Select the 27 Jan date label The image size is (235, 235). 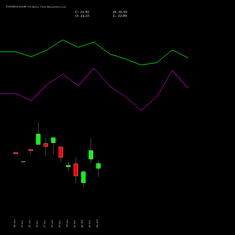pyautogui.click(x=45, y=224)
